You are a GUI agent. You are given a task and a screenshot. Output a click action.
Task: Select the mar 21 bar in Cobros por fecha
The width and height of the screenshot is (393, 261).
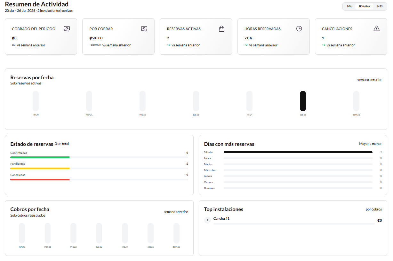tap(48, 233)
